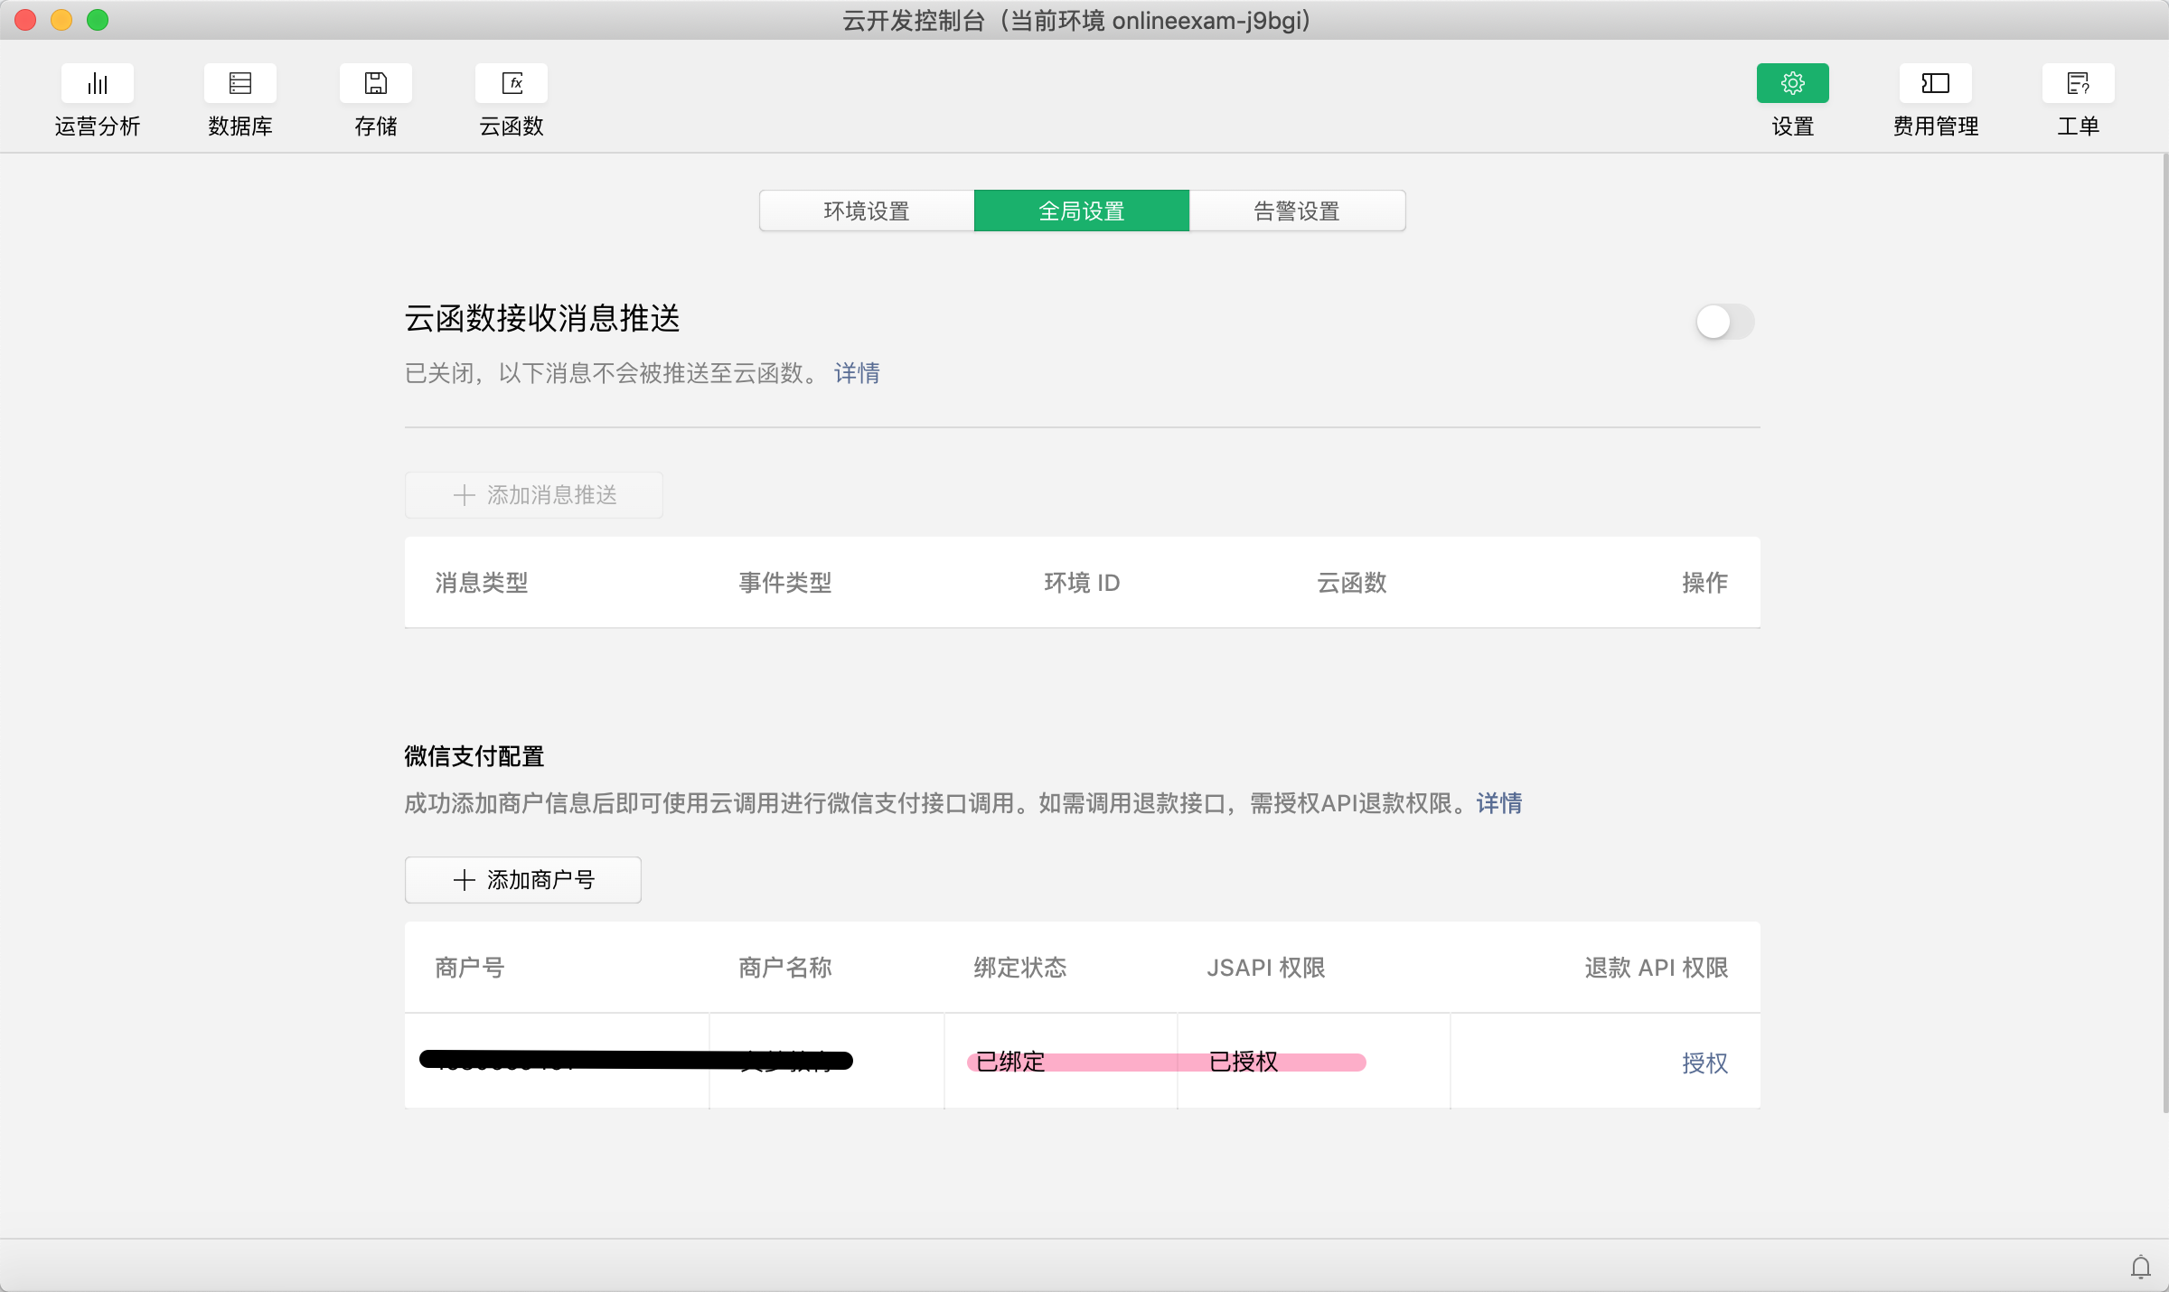Click the 已绑定 status cell
This screenshot has width=2169, height=1292.
pos(1010,1062)
